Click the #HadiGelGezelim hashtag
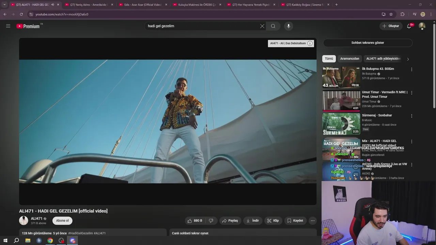The height and width of the screenshot is (245, 436). tap(80, 233)
